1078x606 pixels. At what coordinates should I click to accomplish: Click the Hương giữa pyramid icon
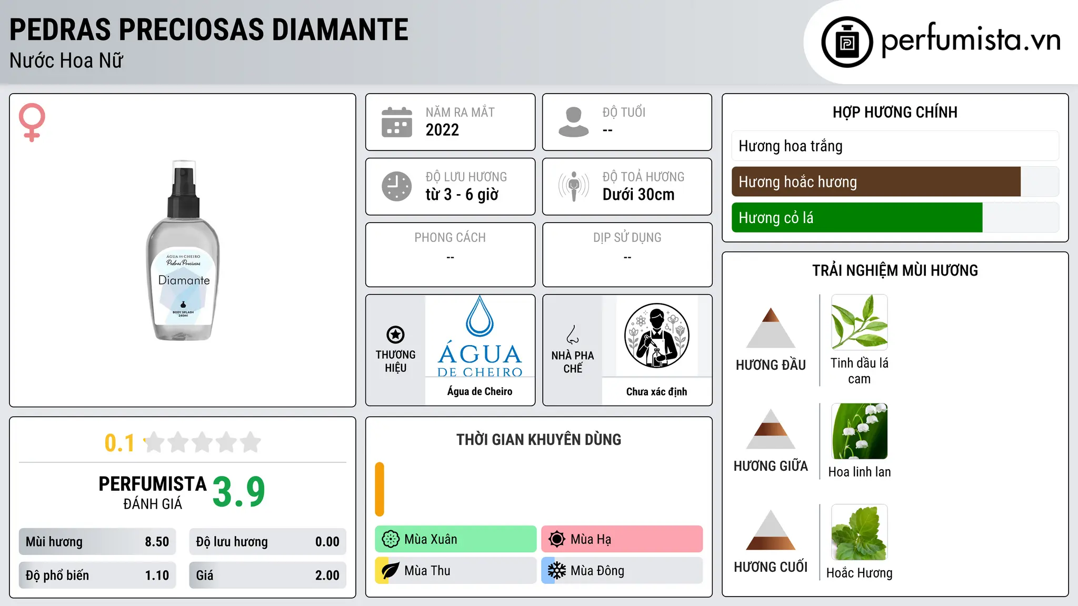click(771, 429)
